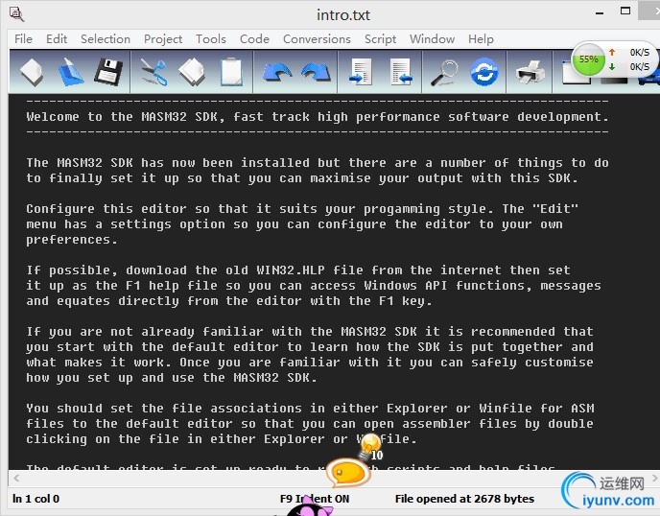Open the Code menu
Screen dimensions: 660x516
click(x=254, y=39)
